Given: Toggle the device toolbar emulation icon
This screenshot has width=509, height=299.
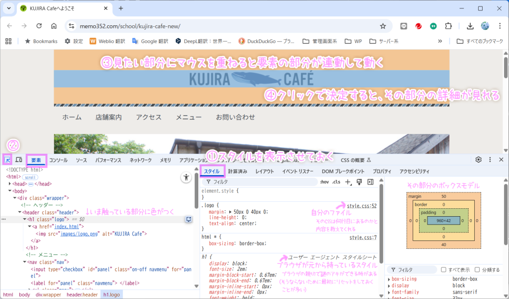Looking at the screenshot, I should pos(18,160).
